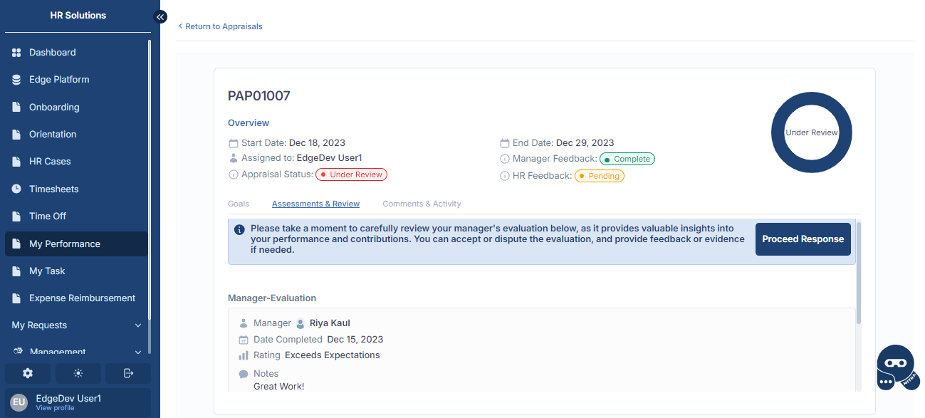
Task: Click the Notes speech bubble icon
Action: click(244, 374)
